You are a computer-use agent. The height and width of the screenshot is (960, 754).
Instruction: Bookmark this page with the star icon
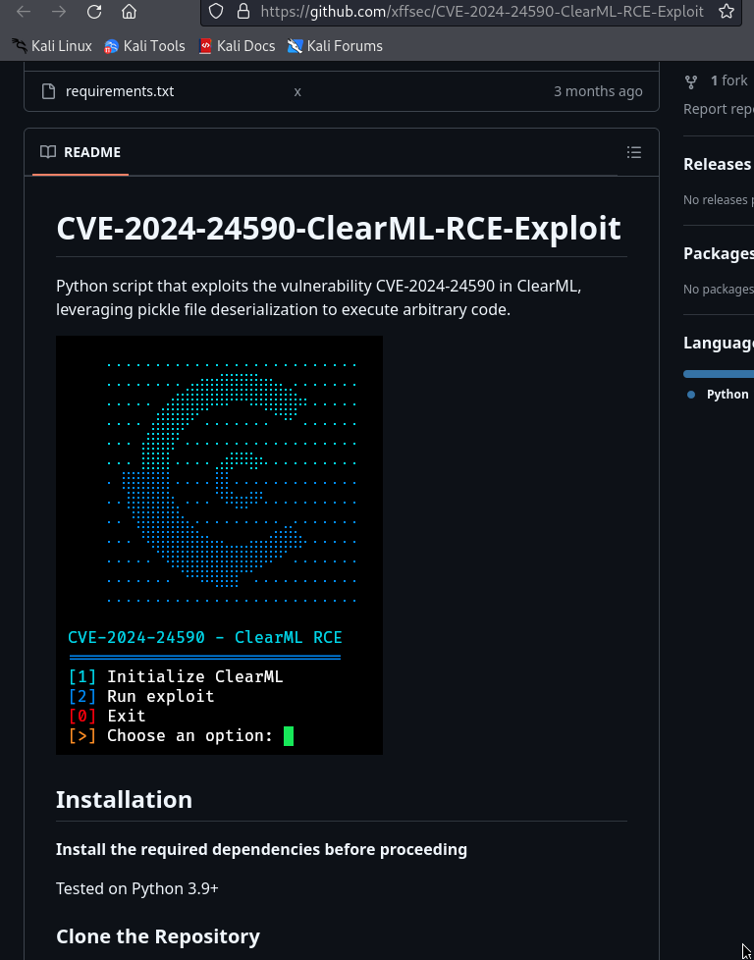727,11
